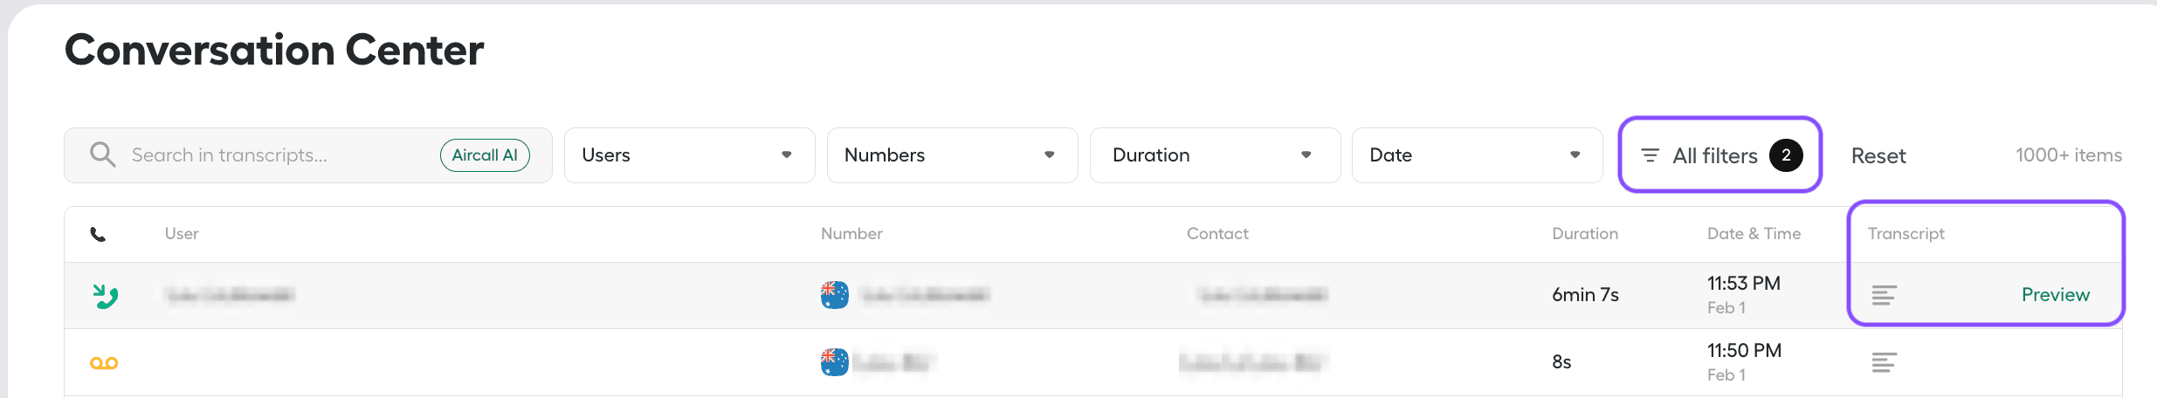Open transcript icon for 11:50 PM voicemail
The height and width of the screenshot is (398, 2157).
click(1884, 361)
